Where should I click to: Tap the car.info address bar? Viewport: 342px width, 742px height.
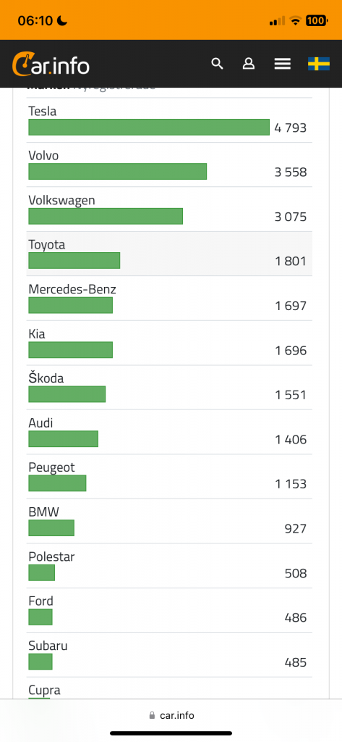coord(171,715)
